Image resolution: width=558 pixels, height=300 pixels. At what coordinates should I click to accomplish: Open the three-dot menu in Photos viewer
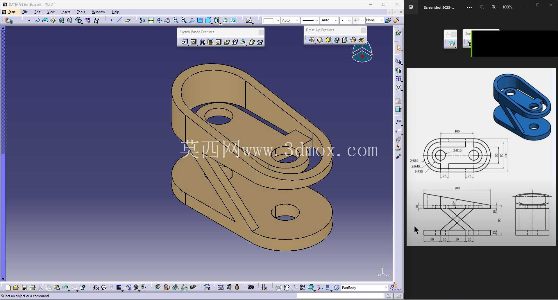coord(469,7)
